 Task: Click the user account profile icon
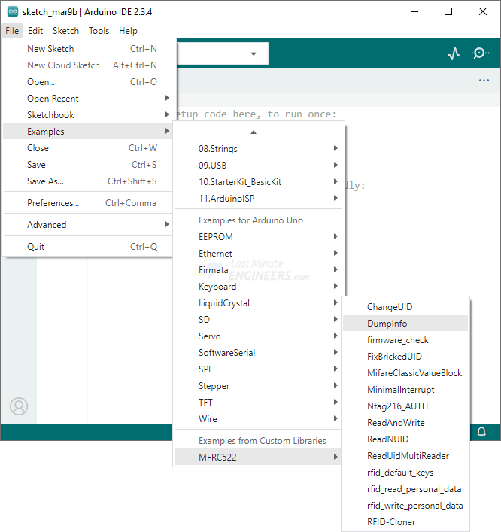coord(19,406)
